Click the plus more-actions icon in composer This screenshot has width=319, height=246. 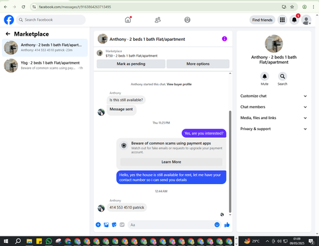point(98,225)
